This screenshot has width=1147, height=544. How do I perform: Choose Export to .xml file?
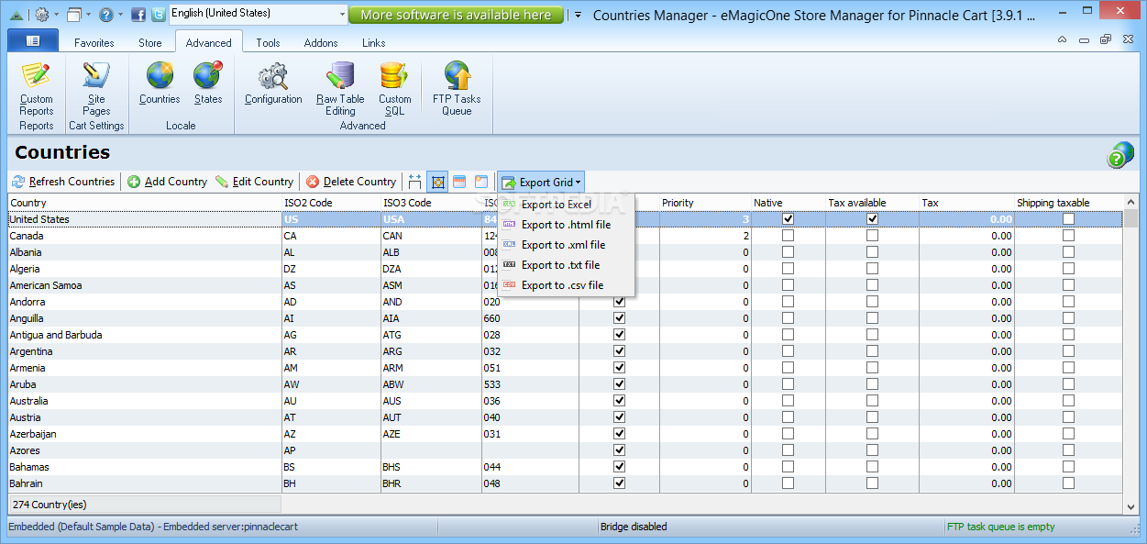(566, 245)
